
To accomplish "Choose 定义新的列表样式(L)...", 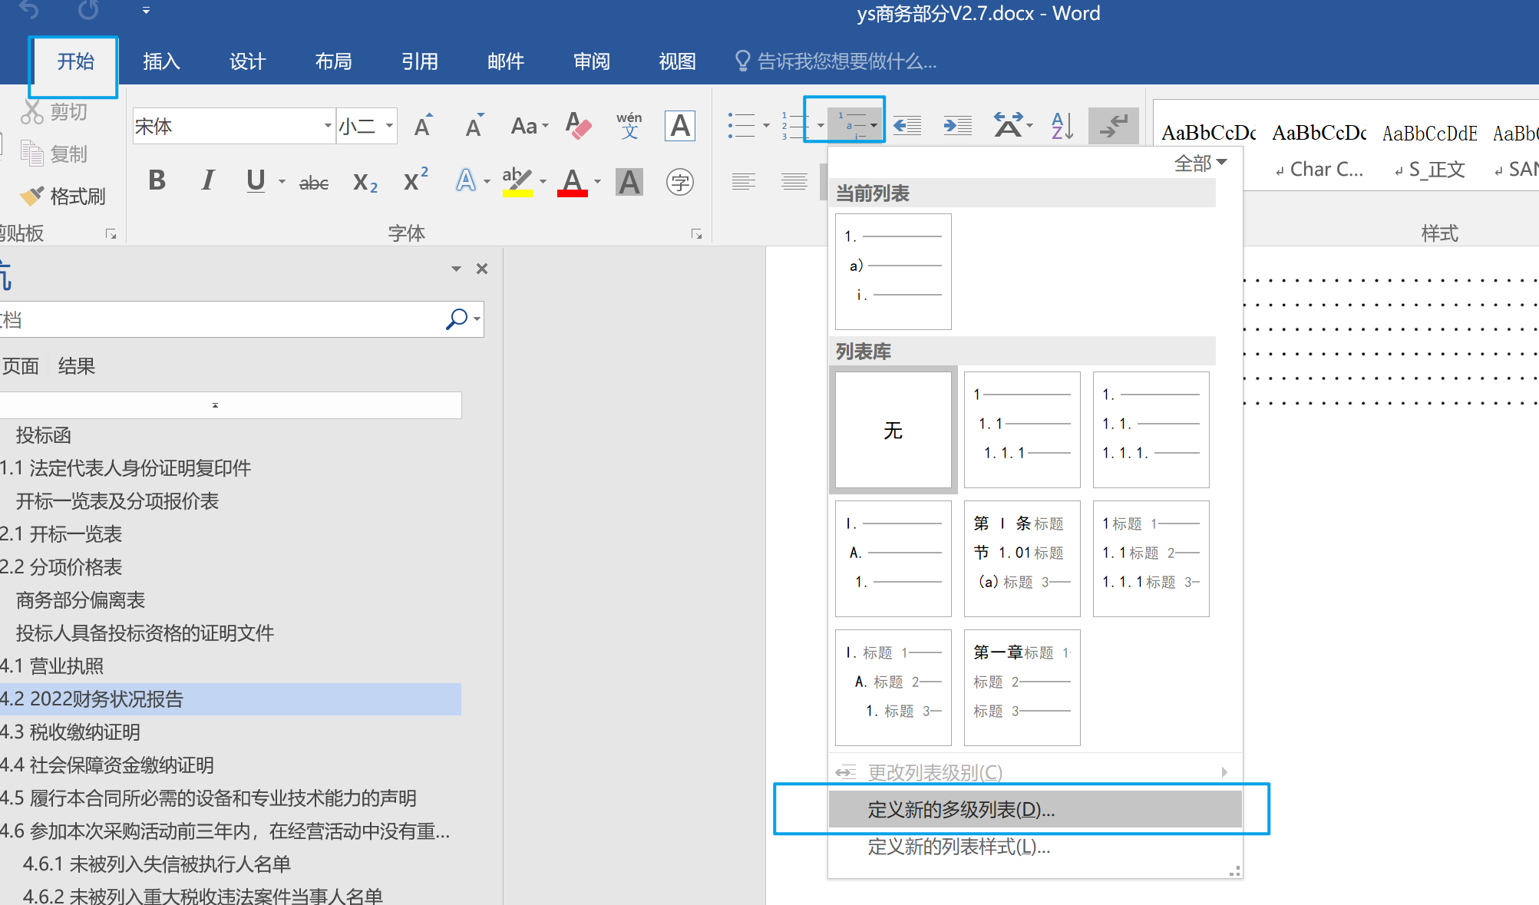I will 1035,847.
